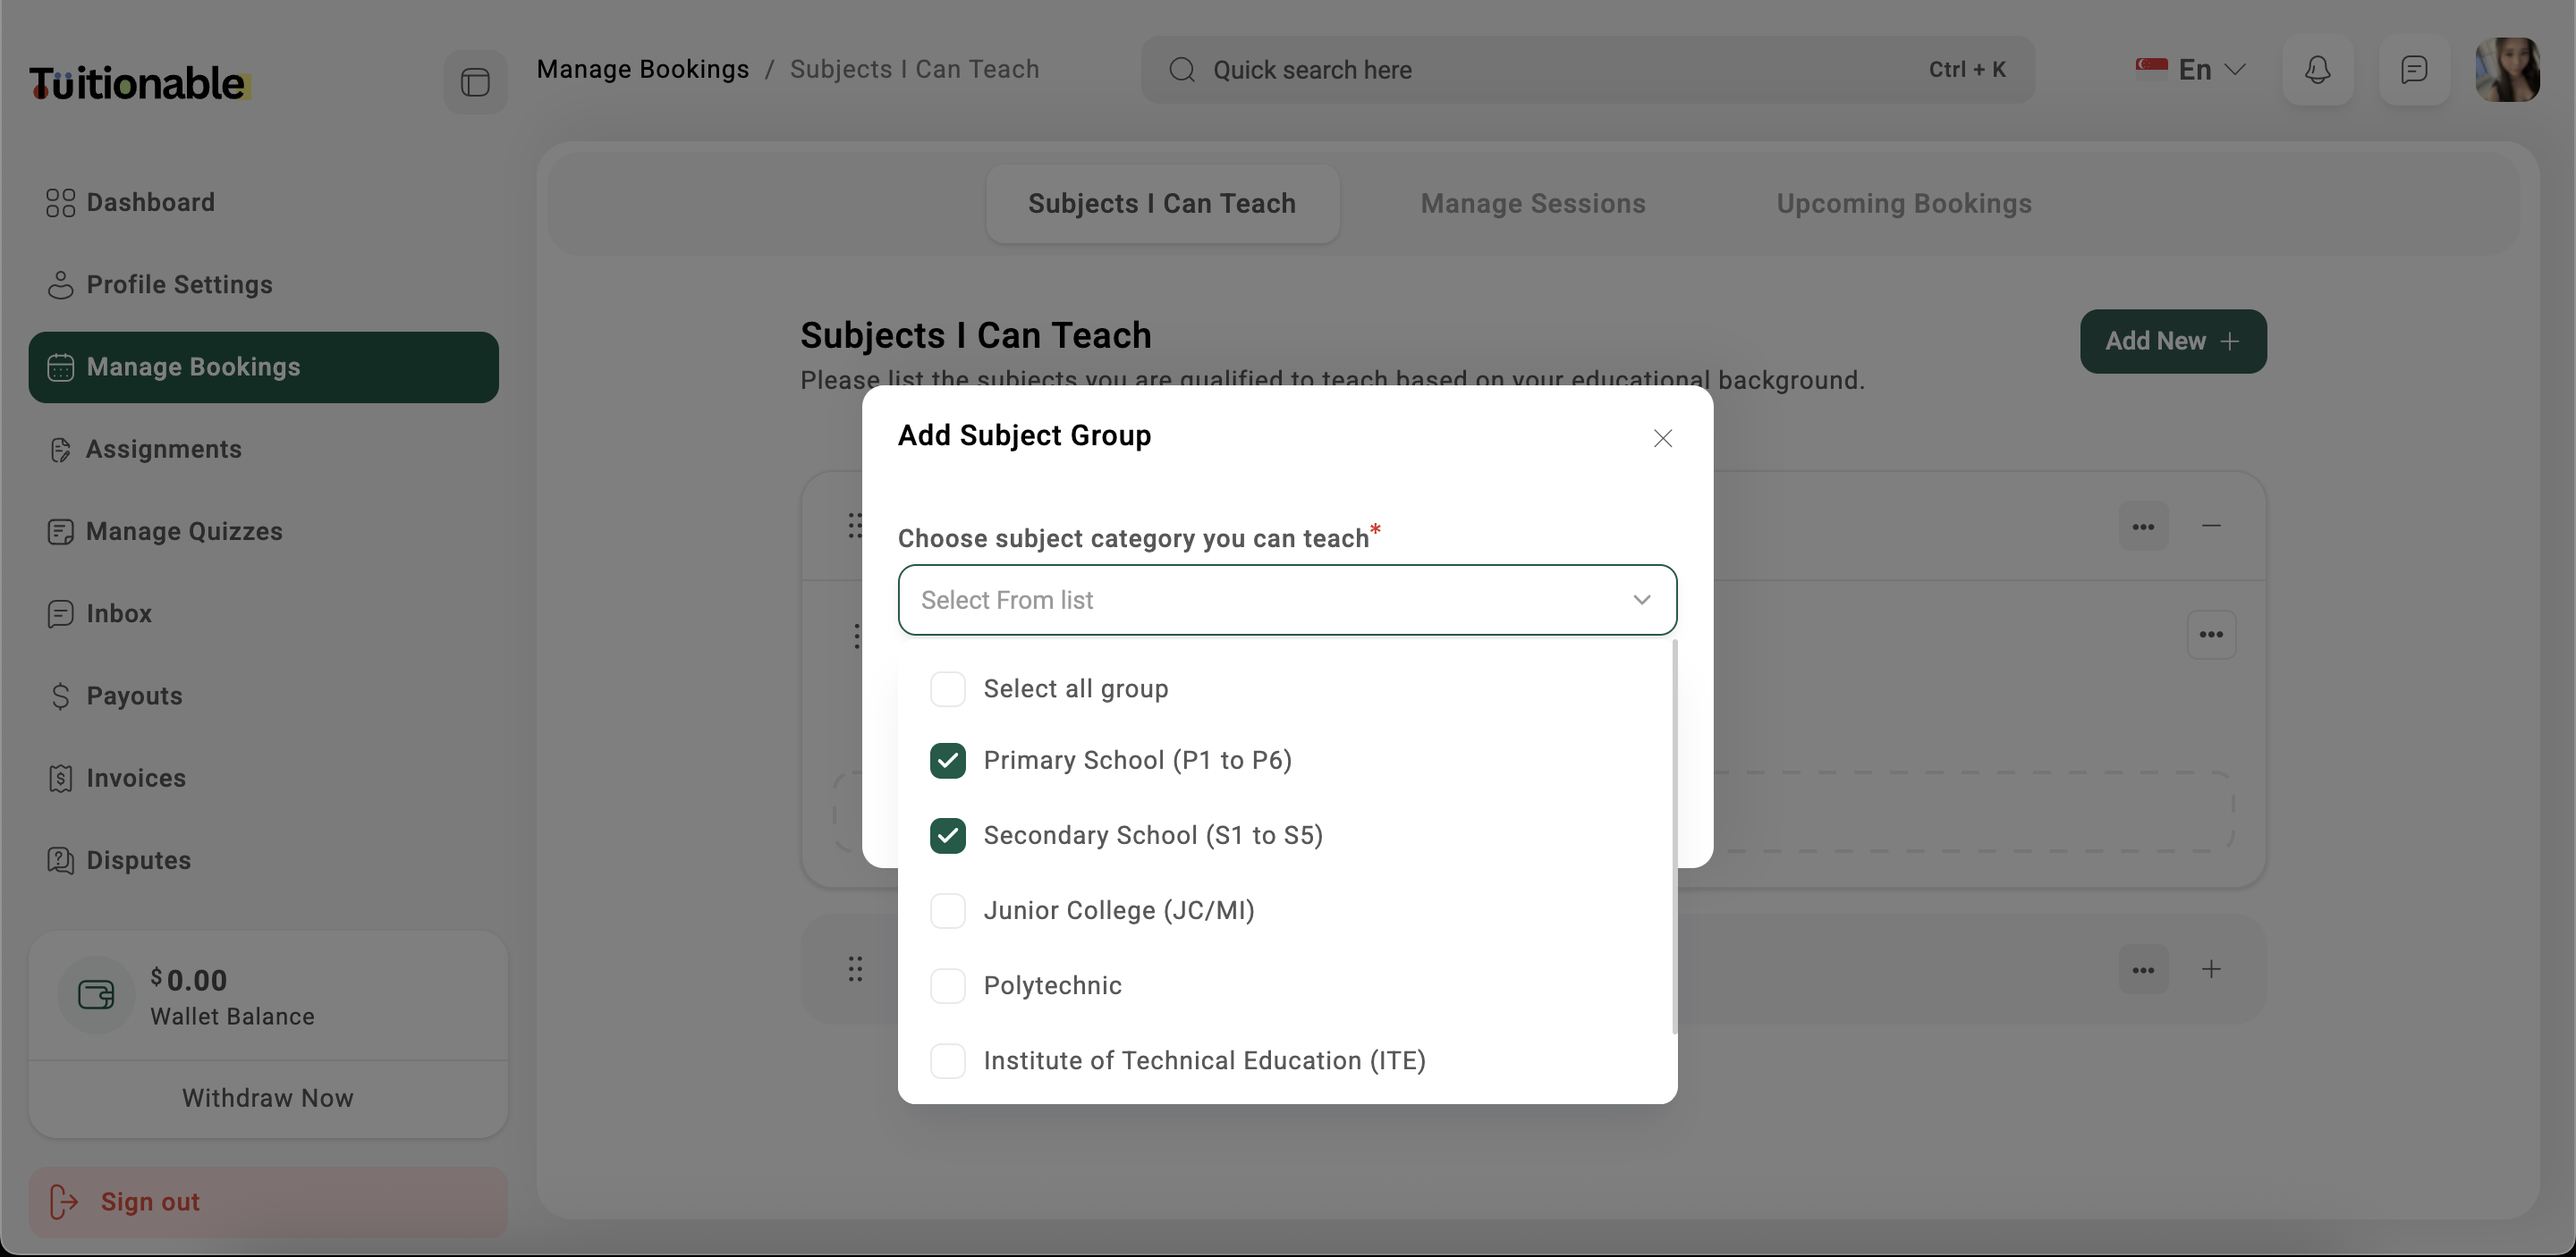Viewport: 2576px width, 1257px height.
Task: Click the wallet balance icon
Action: pyautogui.click(x=96, y=994)
